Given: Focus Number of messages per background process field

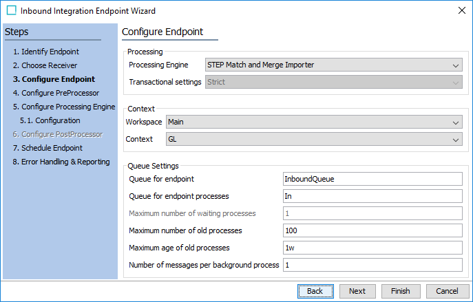Looking at the screenshot, I should click(x=372, y=265).
